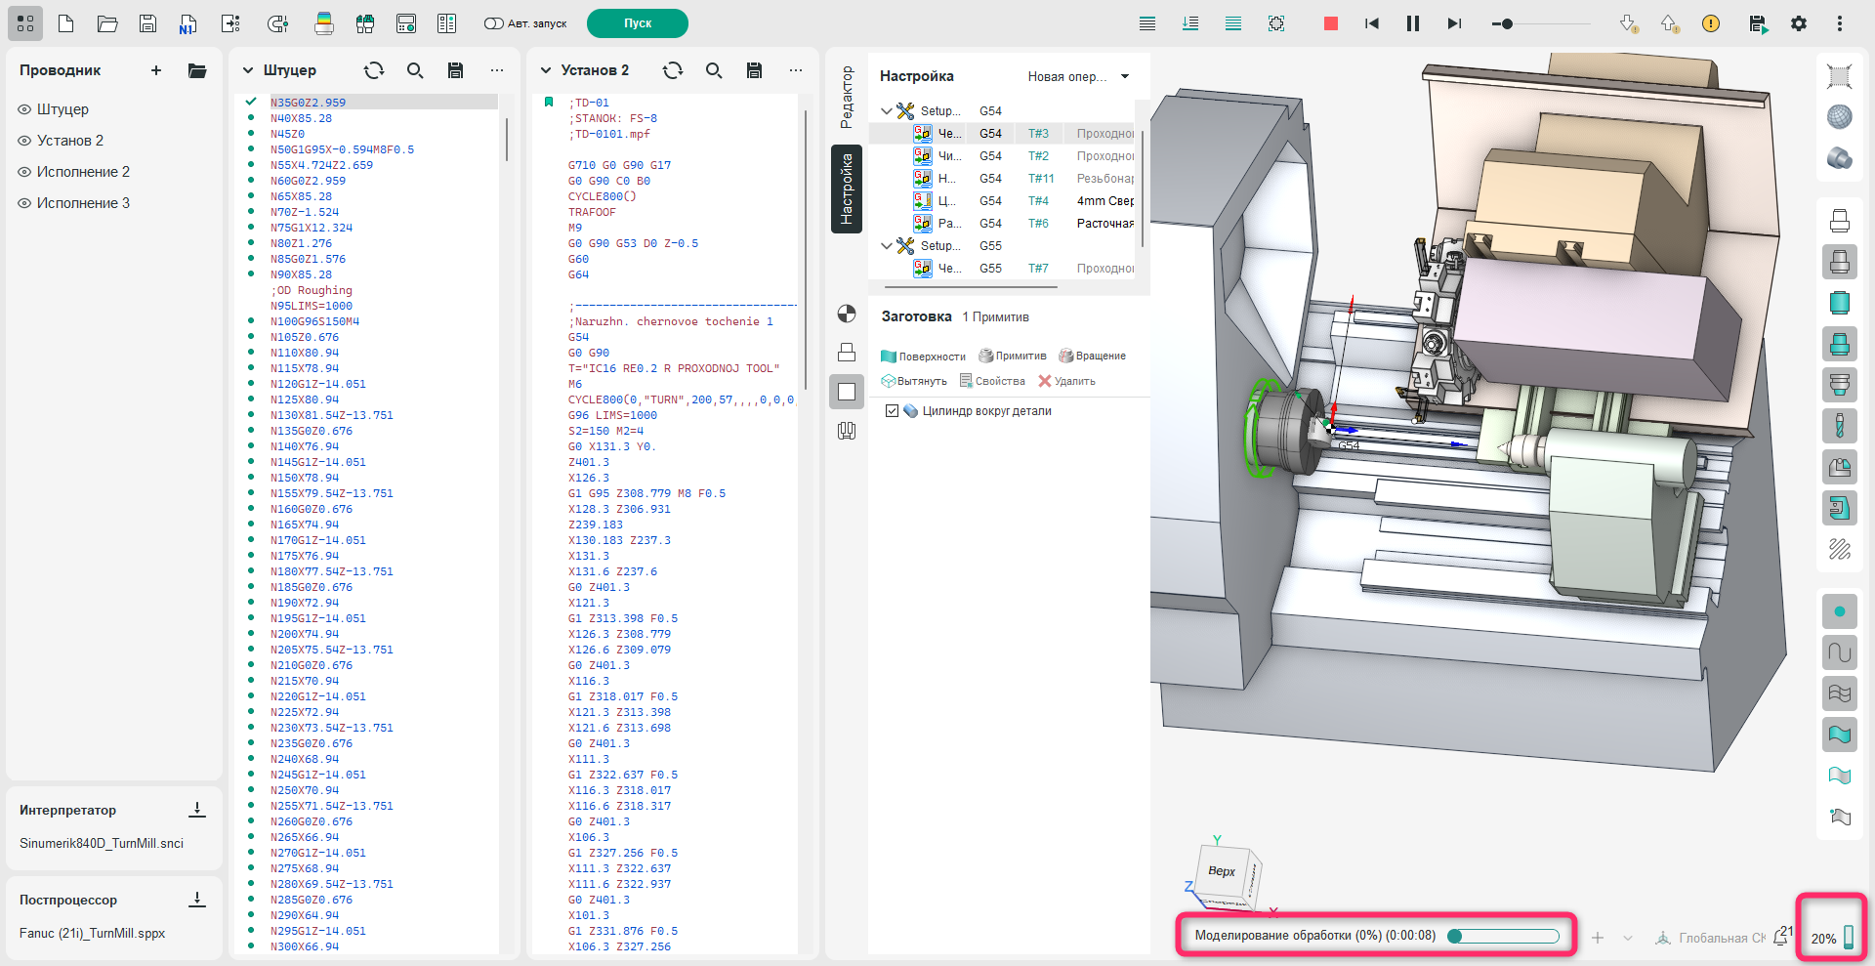Collapse the first Setup G54 tree node
Screen dimensions: 1875x966
point(887,111)
